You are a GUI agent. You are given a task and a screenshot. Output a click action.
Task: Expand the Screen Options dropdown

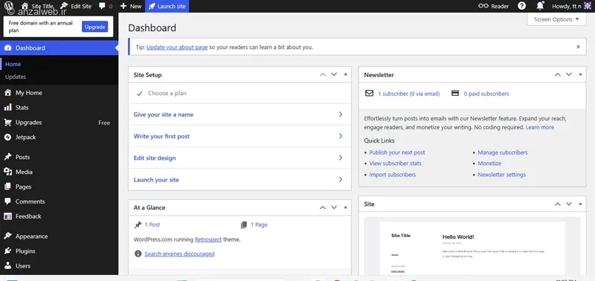(556, 19)
